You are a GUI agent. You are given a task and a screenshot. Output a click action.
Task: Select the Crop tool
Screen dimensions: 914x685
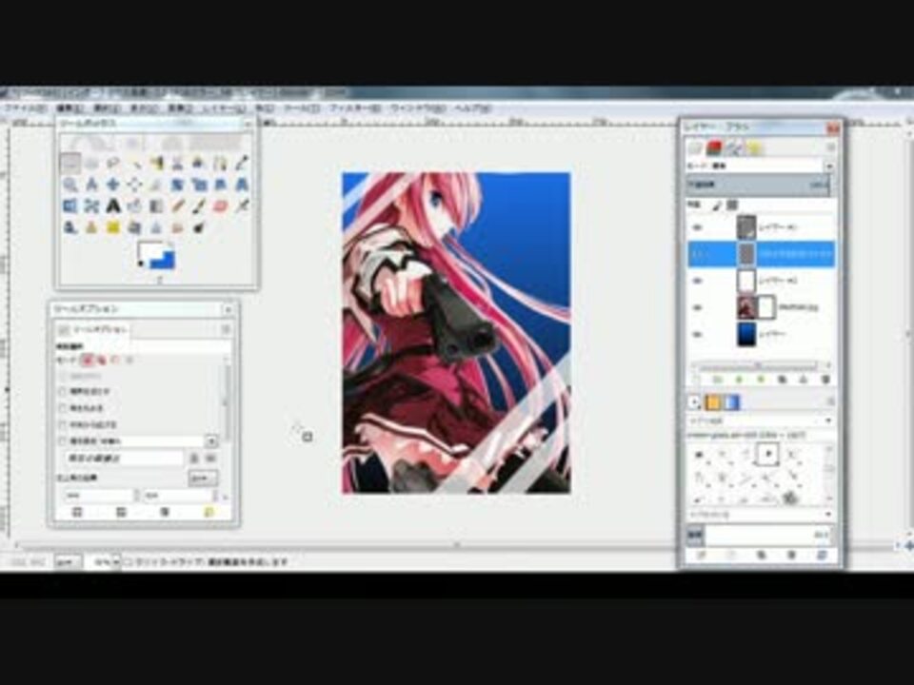(156, 185)
